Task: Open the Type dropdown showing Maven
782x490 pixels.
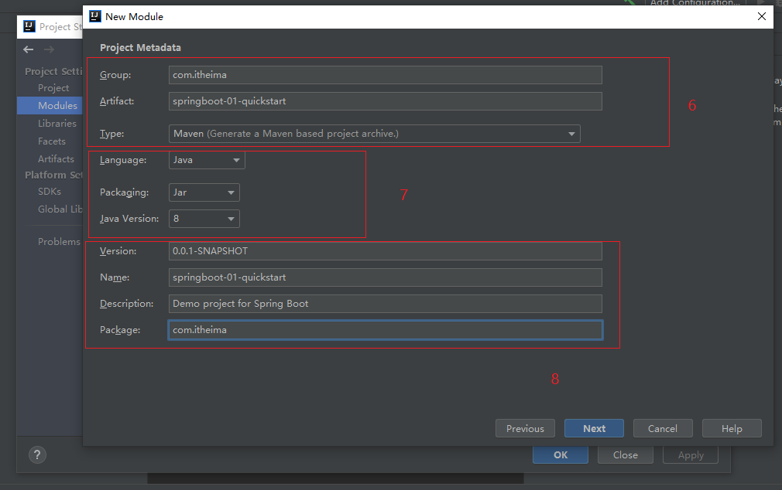Action: click(375, 134)
